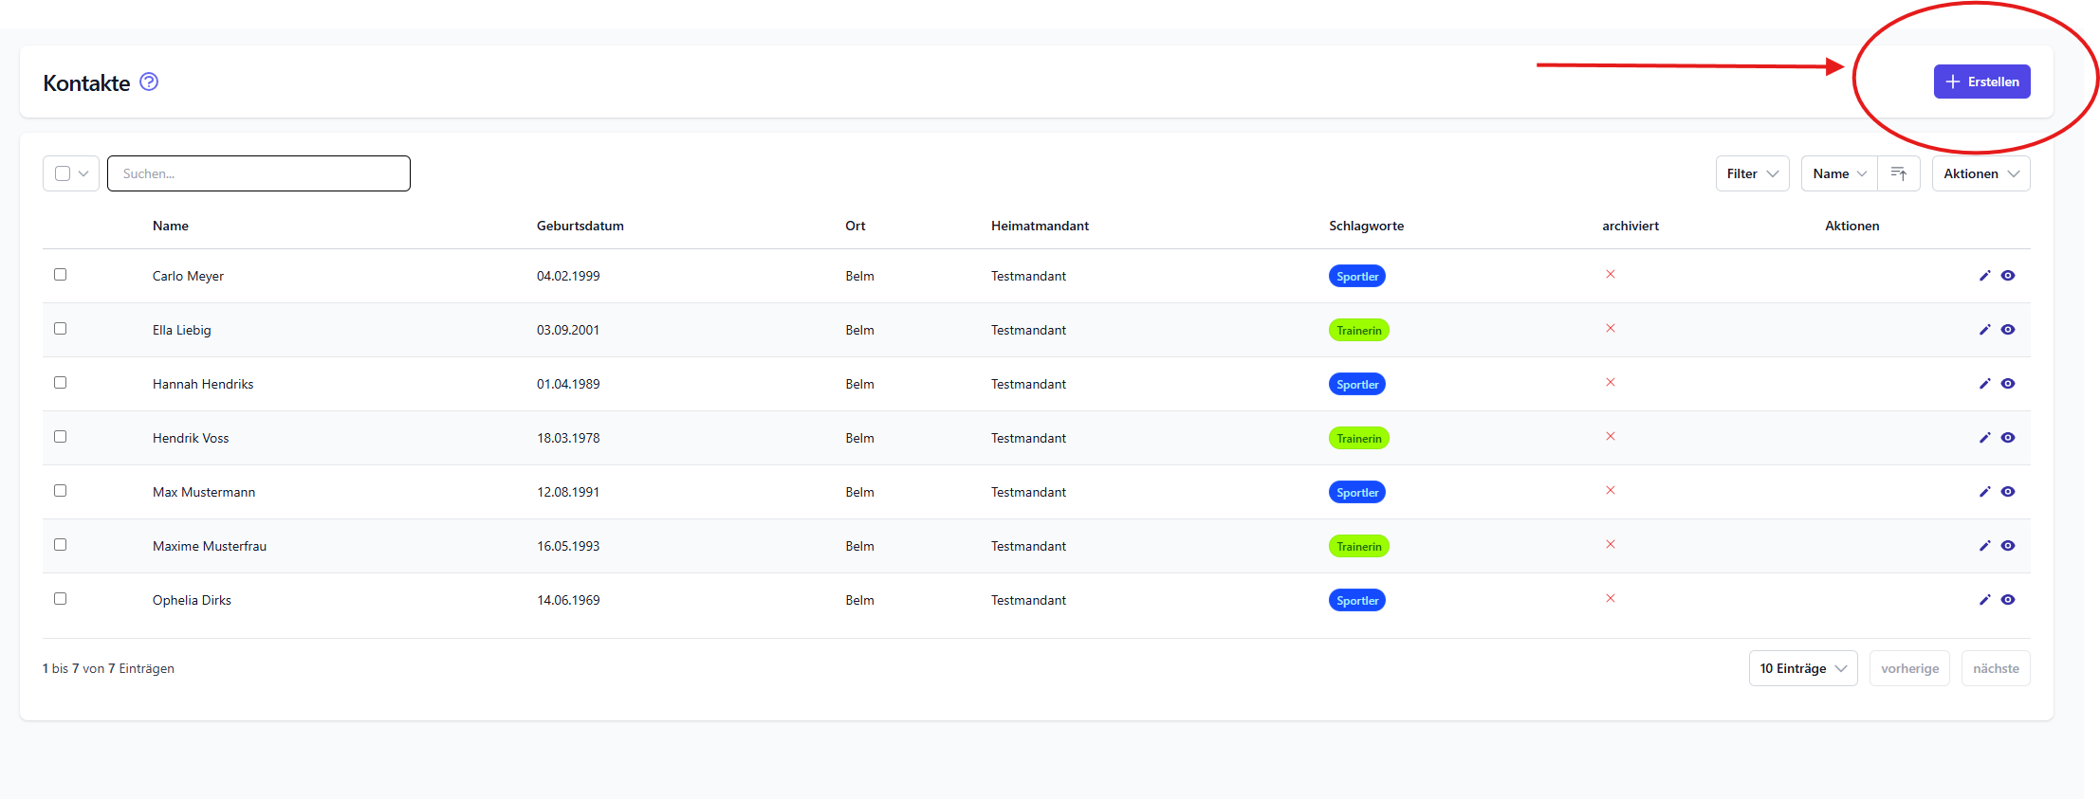The width and height of the screenshot is (2100, 799).
Task: Click the Erstellen button
Action: 1981,82
